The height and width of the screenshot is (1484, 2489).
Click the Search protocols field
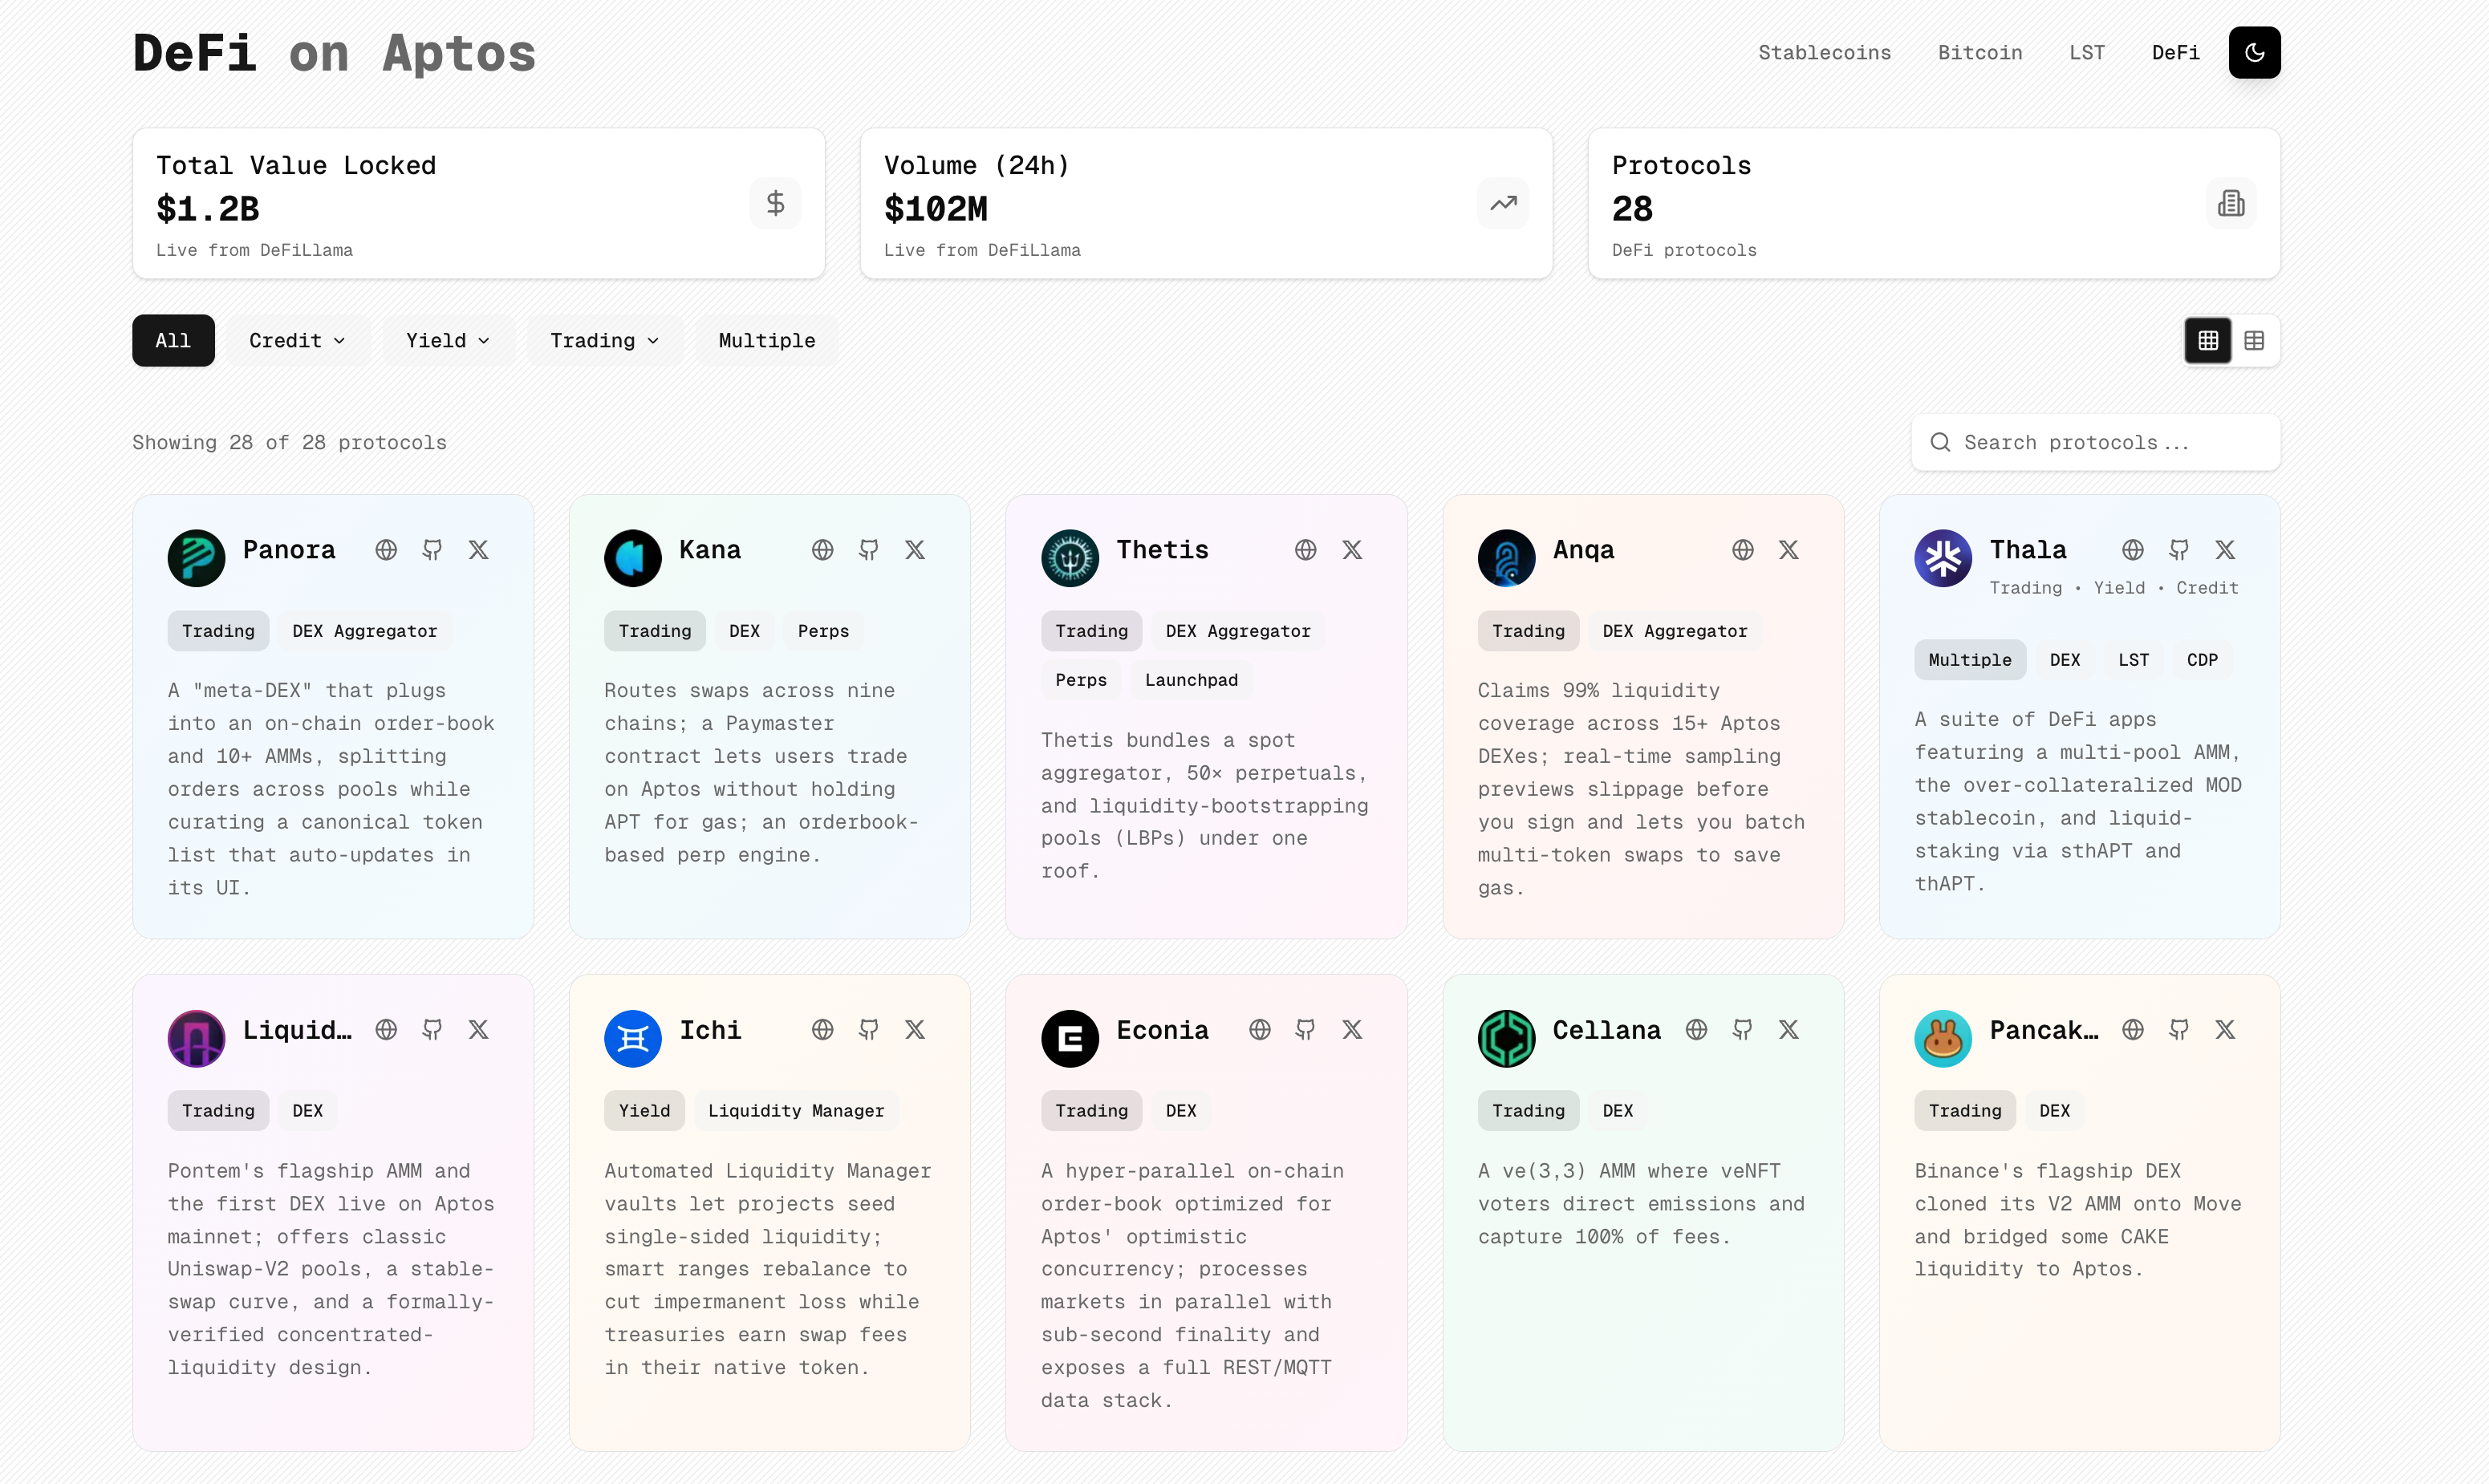click(2095, 442)
